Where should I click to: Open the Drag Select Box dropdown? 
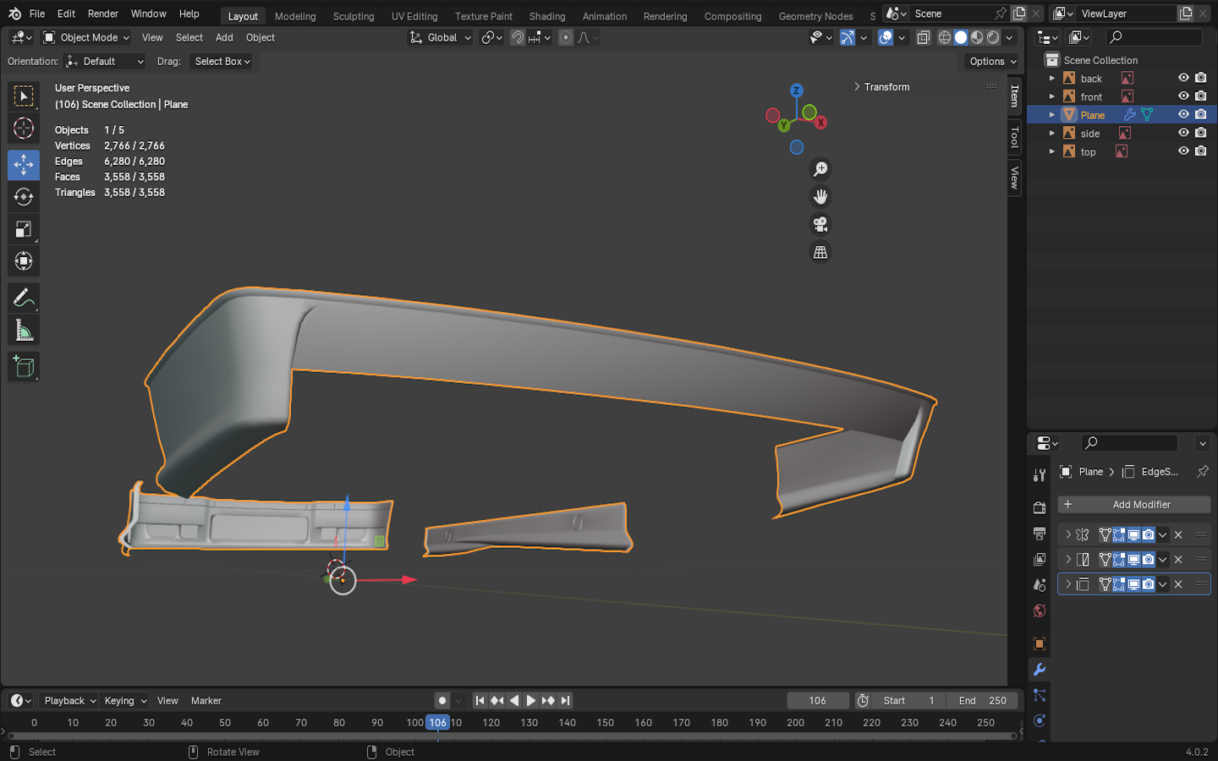222,61
